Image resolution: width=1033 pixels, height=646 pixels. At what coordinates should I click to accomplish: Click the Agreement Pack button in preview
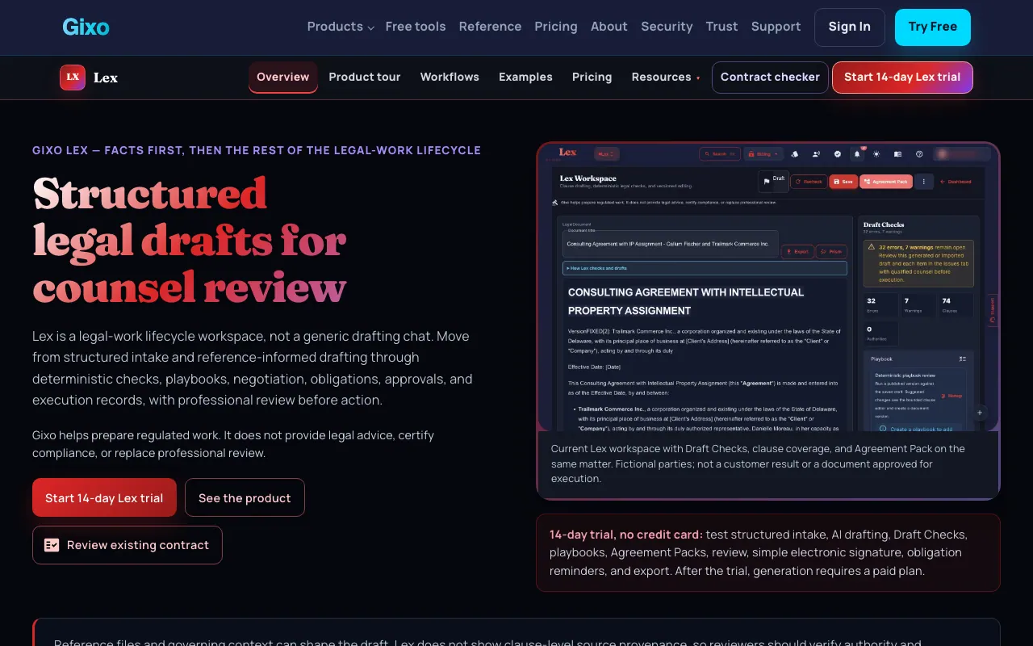click(x=886, y=182)
